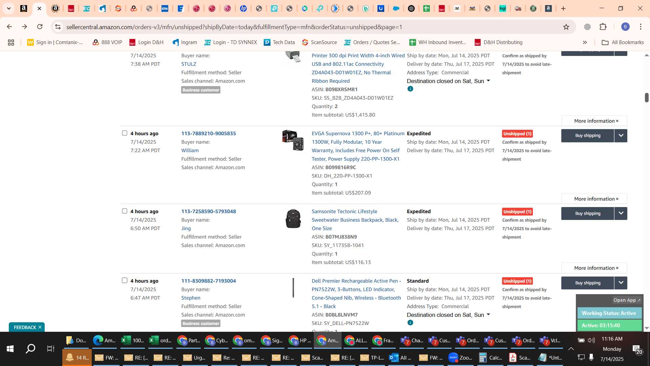
Task: Open Login D&H bookmark
Action: point(146,42)
